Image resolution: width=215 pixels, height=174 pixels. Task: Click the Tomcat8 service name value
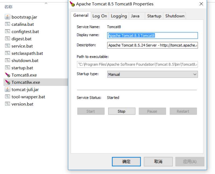[x=114, y=27]
